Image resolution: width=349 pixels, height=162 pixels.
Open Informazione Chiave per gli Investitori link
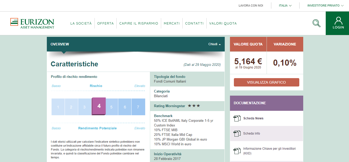coord(269,151)
